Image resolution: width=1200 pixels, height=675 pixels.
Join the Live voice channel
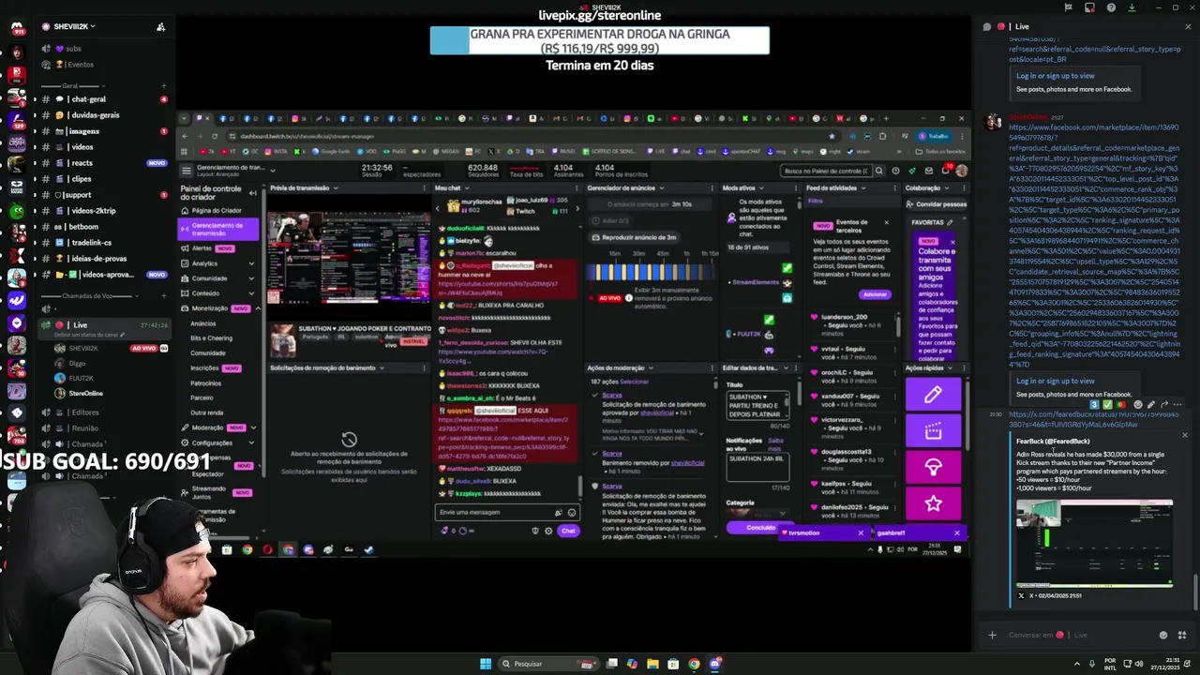pyautogui.click(x=102, y=328)
